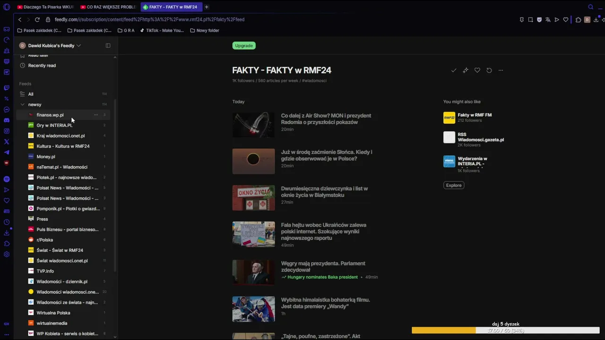Open the Nowy folder bookmarks folder
The height and width of the screenshot is (340, 605).
(x=205, y=31)
